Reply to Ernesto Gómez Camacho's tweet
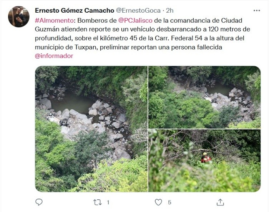Screen dimensions: 269x212 [x=39, y=202]
